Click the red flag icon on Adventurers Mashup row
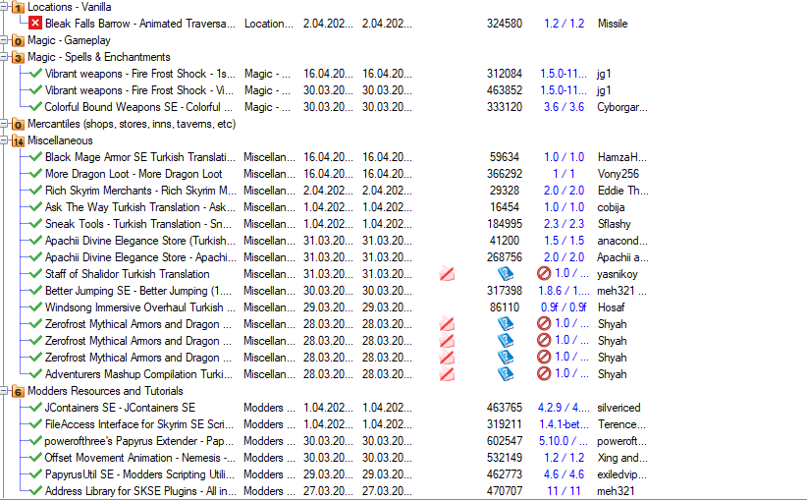This screenshot has height=500, width=807. (x=447, y=374)
